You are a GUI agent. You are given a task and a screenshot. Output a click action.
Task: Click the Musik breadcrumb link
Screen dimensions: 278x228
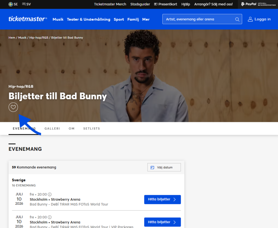click(22, 38)
